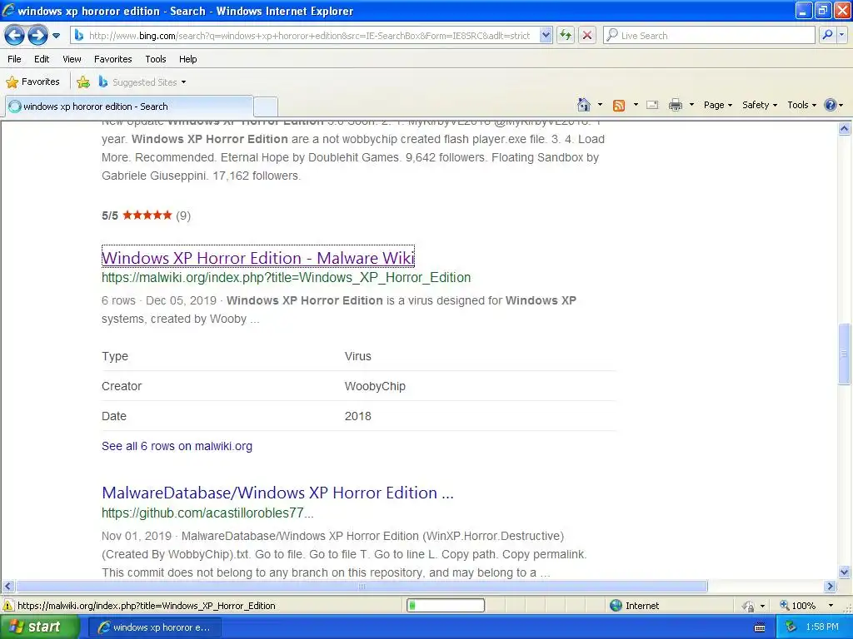Open the Help menu

pos(188,59)
